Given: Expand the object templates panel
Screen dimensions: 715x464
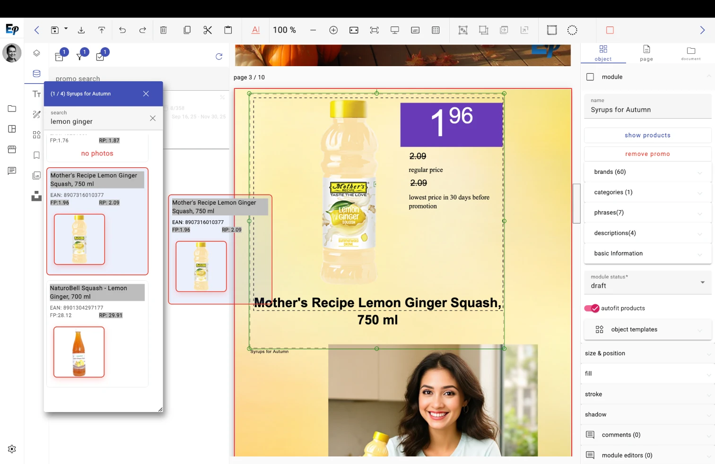Looking at the screenshot, I should pyautogui.click(x=648, y=330).
